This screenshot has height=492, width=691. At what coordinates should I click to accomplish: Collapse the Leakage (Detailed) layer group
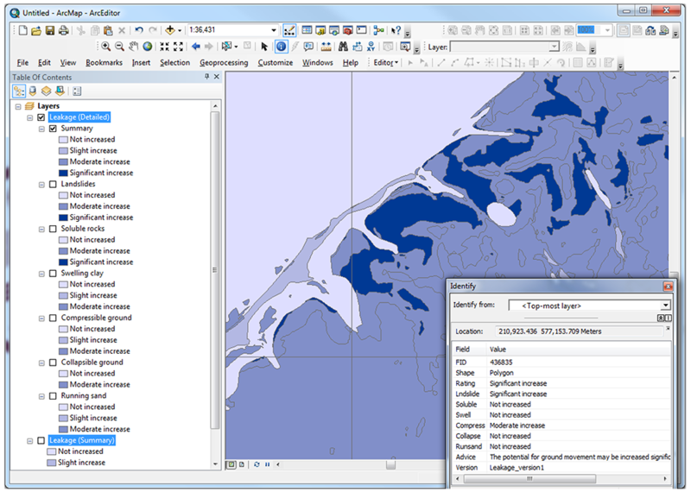[30, 117]
